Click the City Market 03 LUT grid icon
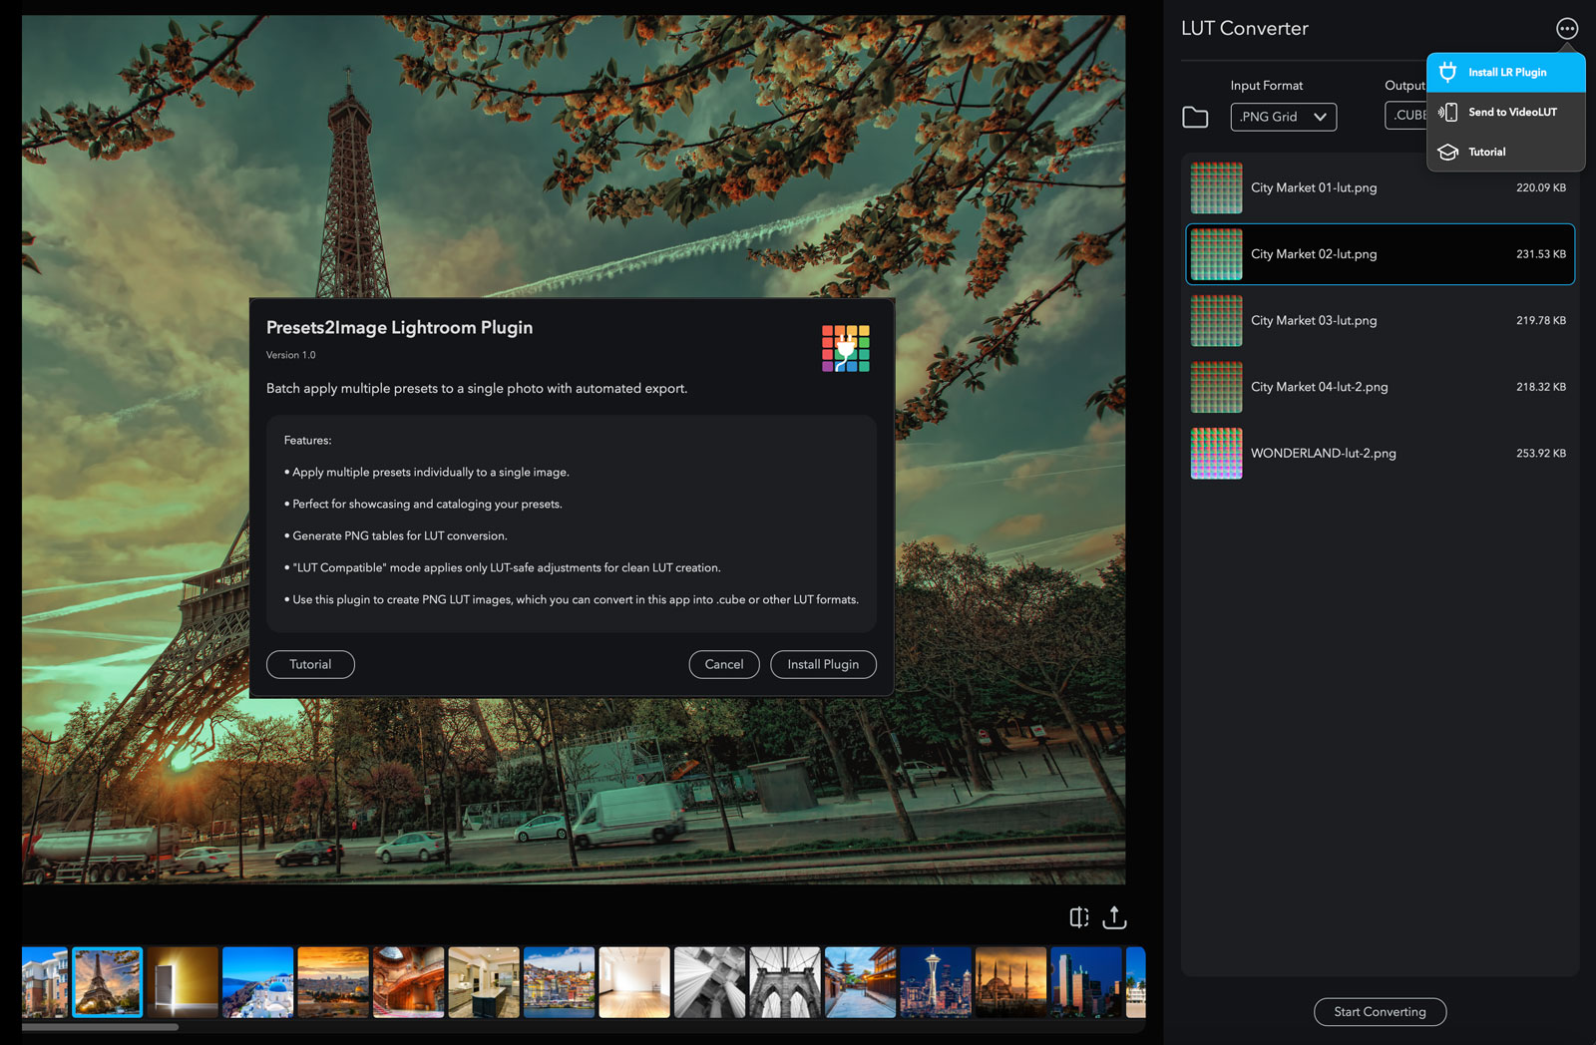 pos(1216,321)
